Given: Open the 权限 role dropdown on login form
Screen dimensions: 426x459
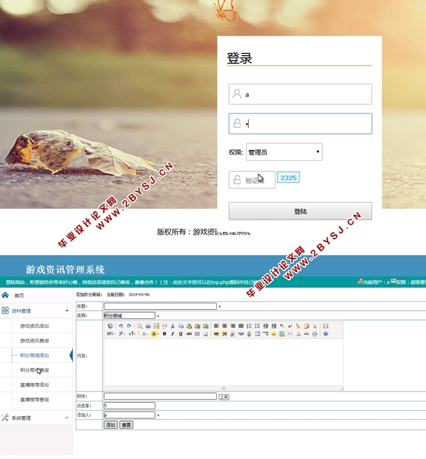Looking at the screenshot, I should (x=284, y=152).
